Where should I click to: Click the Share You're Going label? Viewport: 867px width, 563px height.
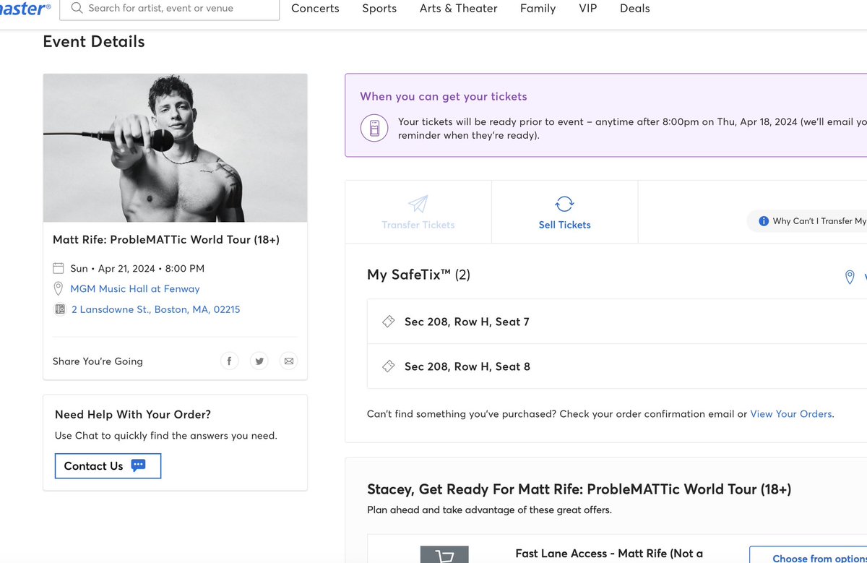click(x=98, y=361)
